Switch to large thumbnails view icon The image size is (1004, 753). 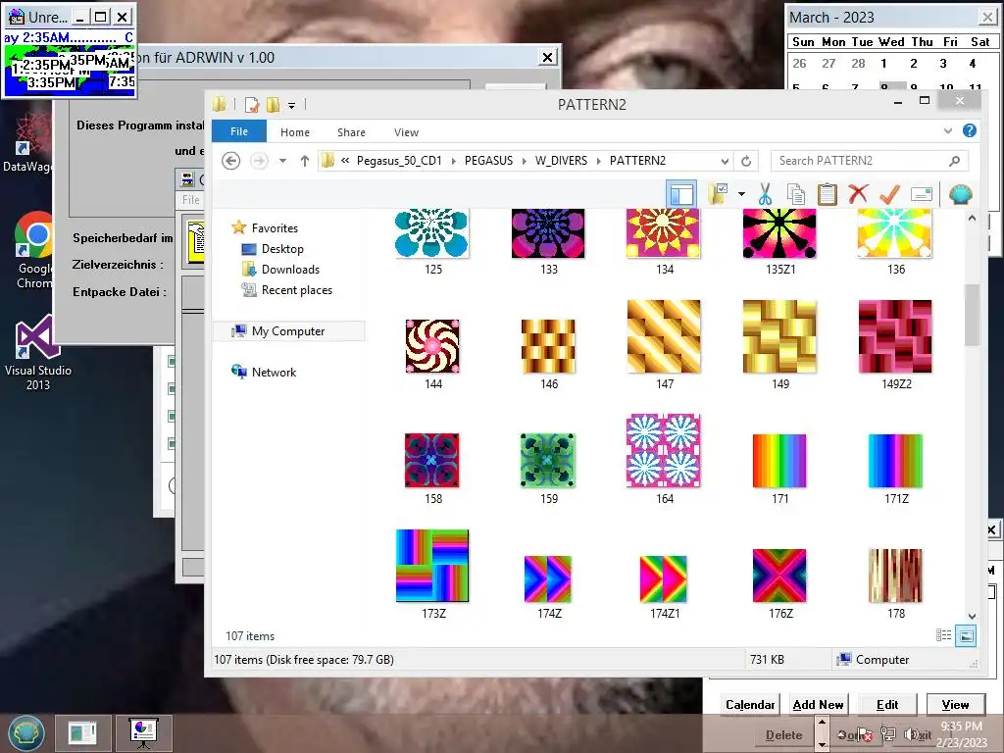[966, 635]
